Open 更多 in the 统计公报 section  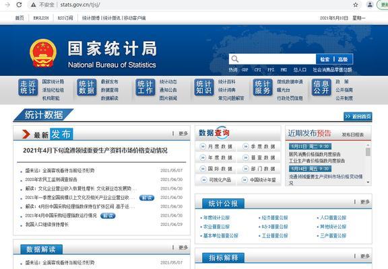tap(365, 202)
